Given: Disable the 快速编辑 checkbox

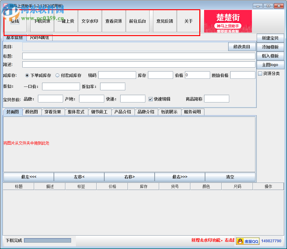Looking at the screenshot, I should tap(151, 98).
